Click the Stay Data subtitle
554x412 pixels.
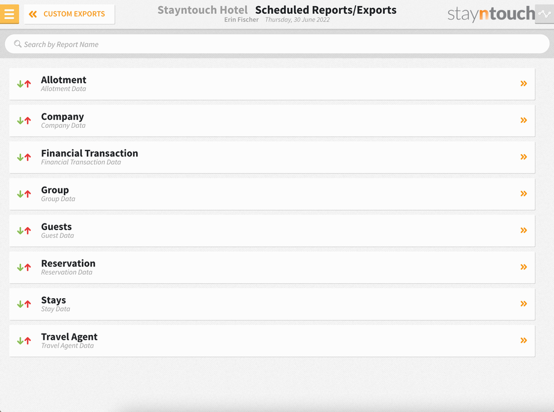(x=55, y=309)
